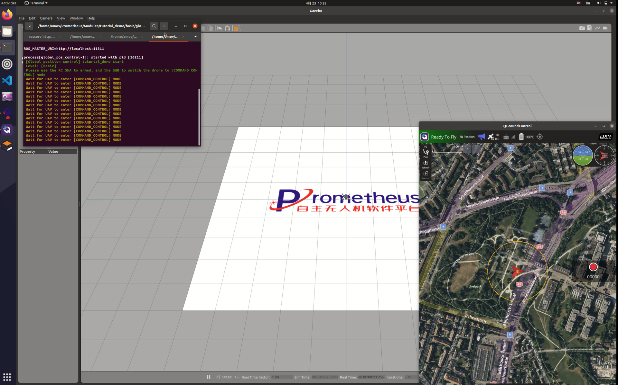
Task: Click the Sim Time value field
Action: click(324, 377)
